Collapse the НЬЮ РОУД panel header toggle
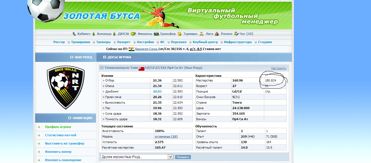The width and height of the screenshot is (371, 163). click(72, 57)
